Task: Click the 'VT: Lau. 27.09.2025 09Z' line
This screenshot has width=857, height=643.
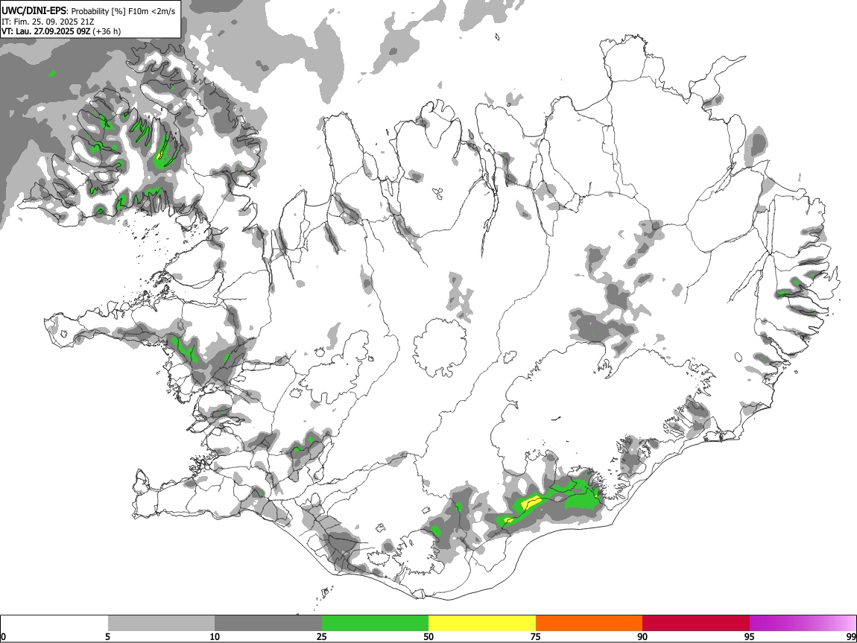Action: tap(46, 31)
